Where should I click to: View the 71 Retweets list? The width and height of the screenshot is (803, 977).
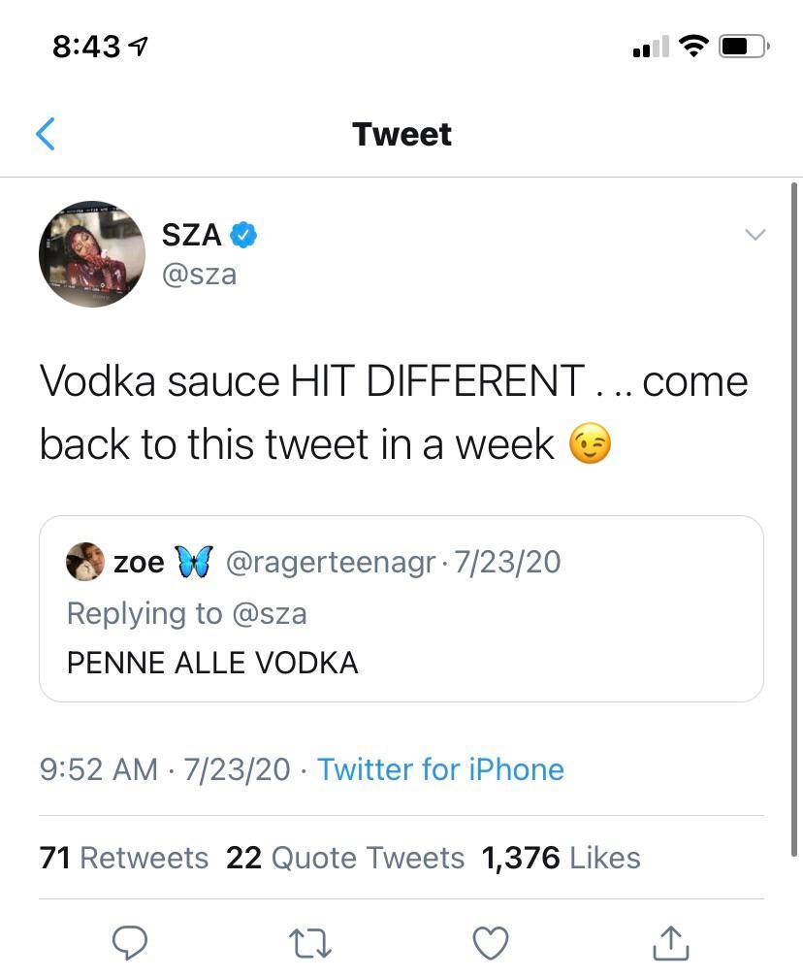coord(124,858)
